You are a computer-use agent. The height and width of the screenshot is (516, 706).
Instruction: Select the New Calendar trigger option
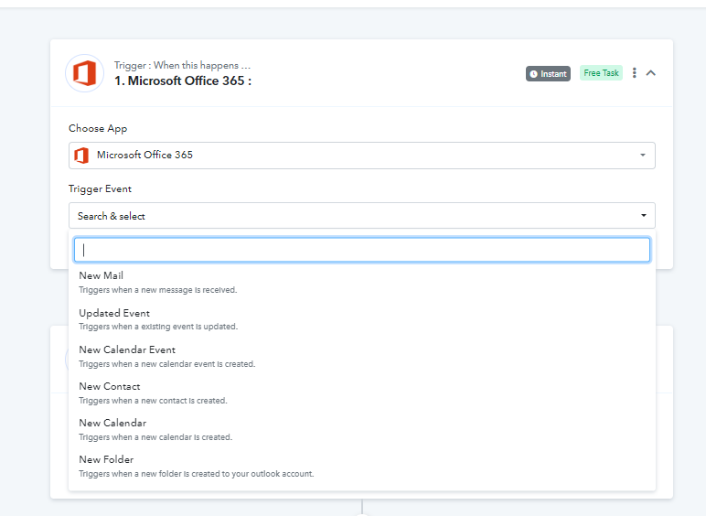click(x=361, y=430)
